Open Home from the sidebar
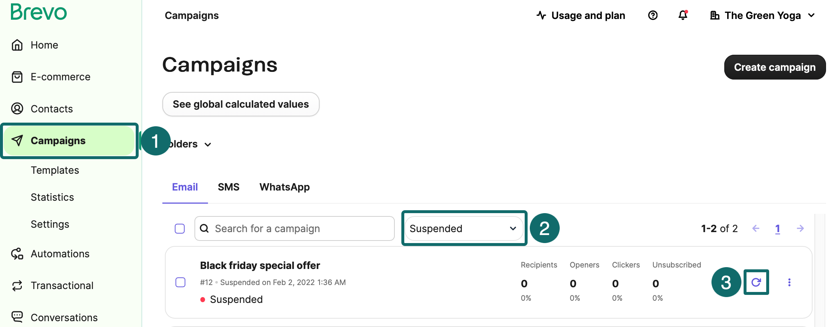The image size is (837, 327). point(44,45)
